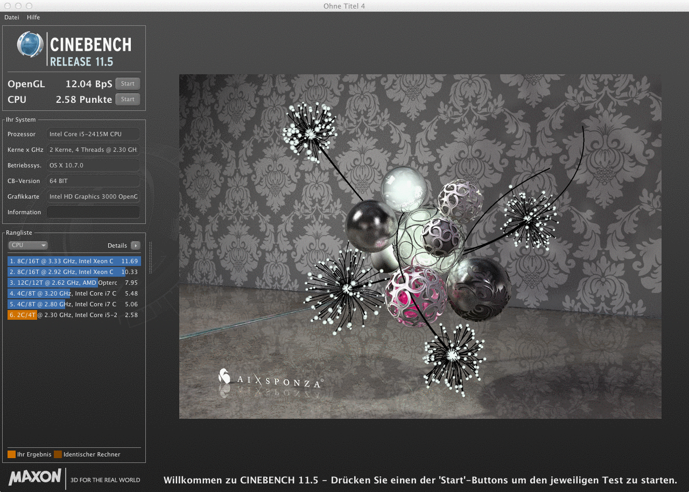Expand ranking Details with arrow button
689x492 pixels.
pyautogui.click(x=136, y=245)
